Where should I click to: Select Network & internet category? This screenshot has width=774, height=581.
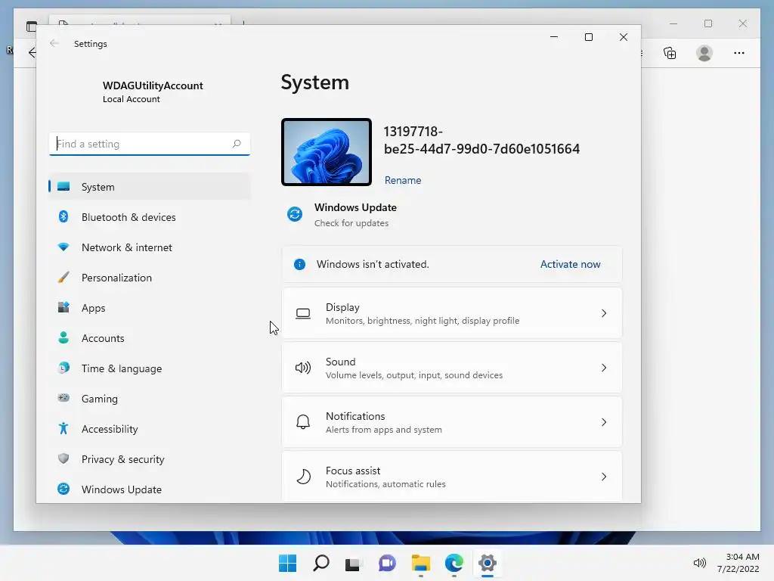point(150,247)
